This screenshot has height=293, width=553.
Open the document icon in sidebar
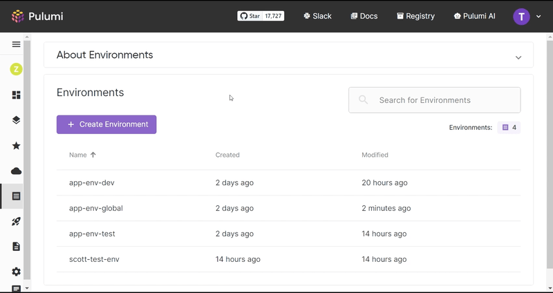pyautogui.click(x=16, y=247)
